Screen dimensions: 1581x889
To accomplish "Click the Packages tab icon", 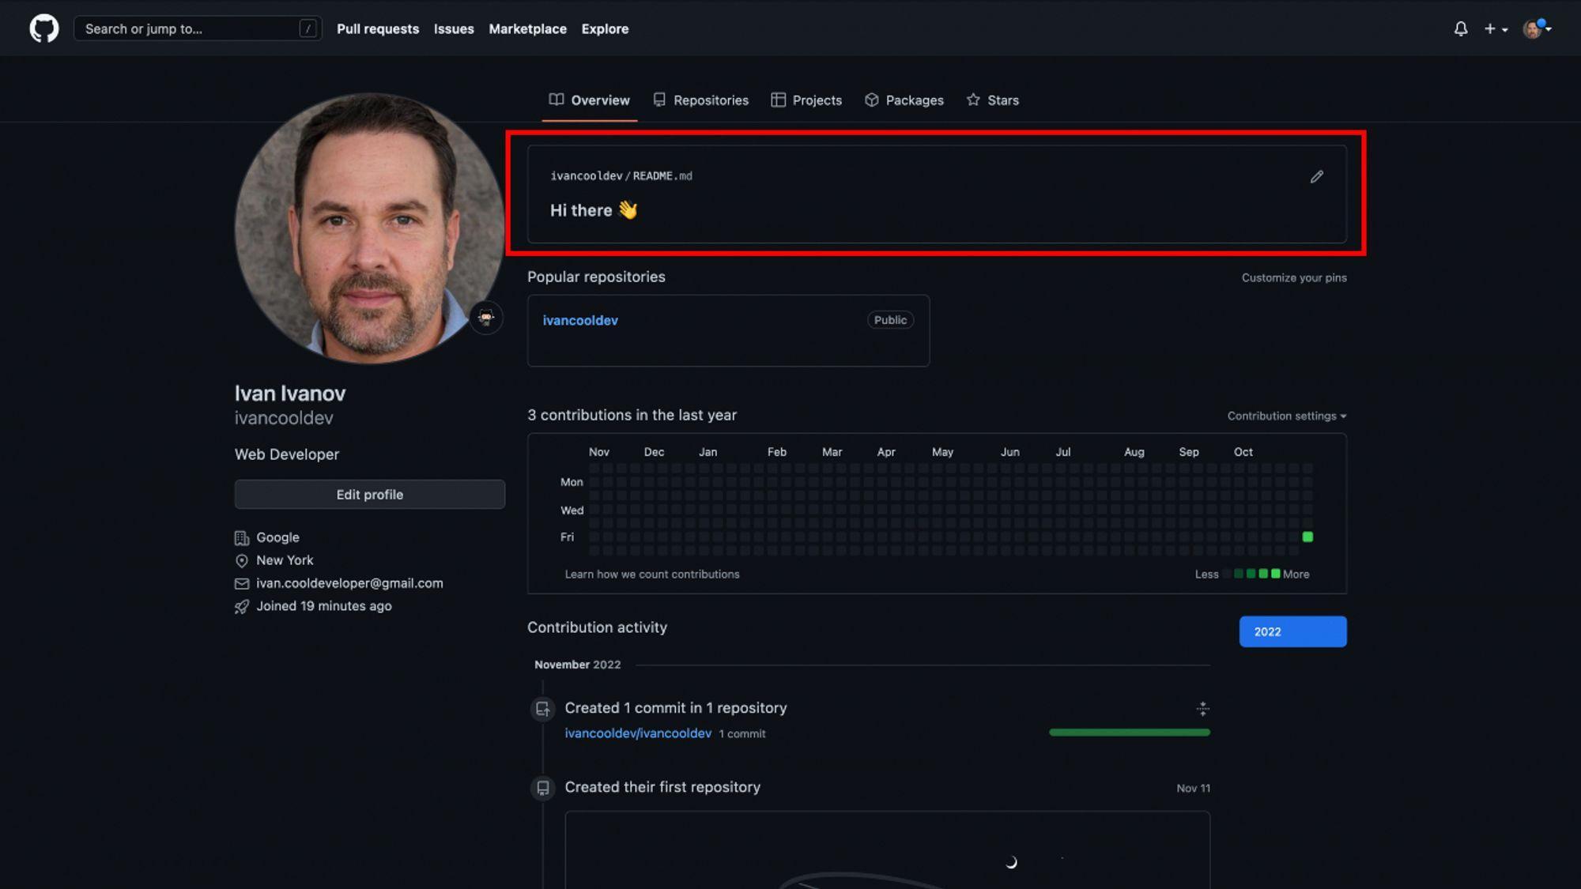I will coord(872,100).
